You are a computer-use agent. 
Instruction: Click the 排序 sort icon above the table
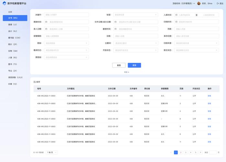35,82
